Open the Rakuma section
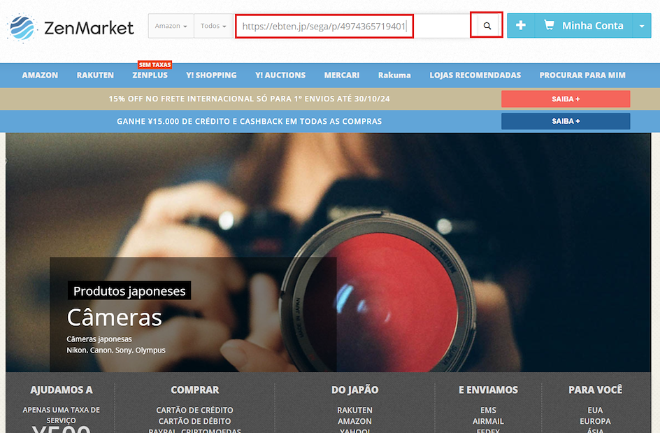This screenshot has width=660, height=433. coord(394,75)
